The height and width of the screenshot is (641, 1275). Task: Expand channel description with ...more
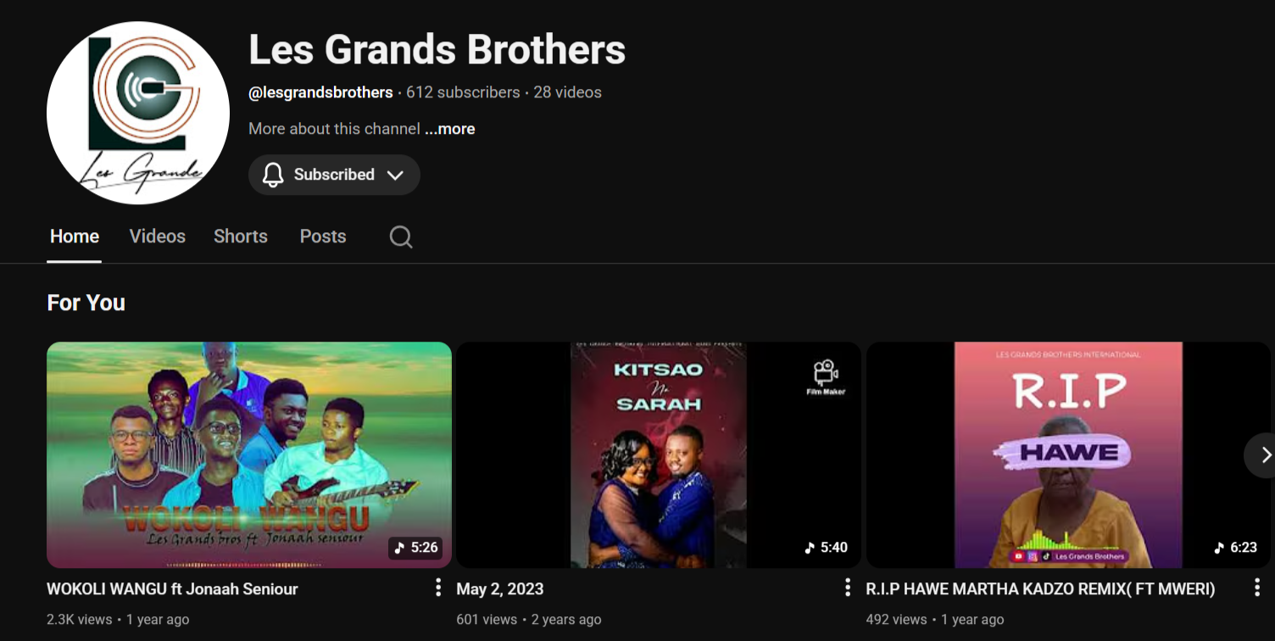point(449,129)
